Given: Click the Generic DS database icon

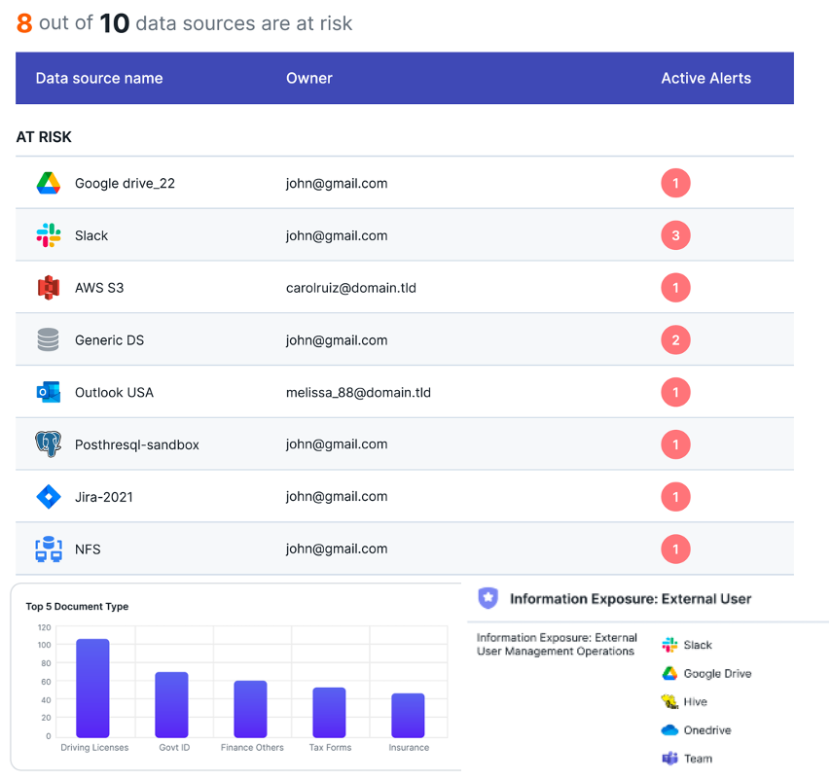Looking at the screenshot, I should coord(49,340).
